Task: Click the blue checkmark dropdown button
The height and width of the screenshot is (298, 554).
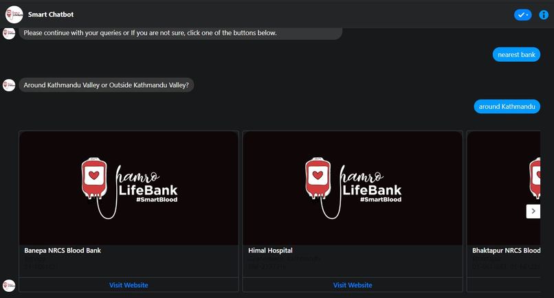Action: [x=522, y=15]
